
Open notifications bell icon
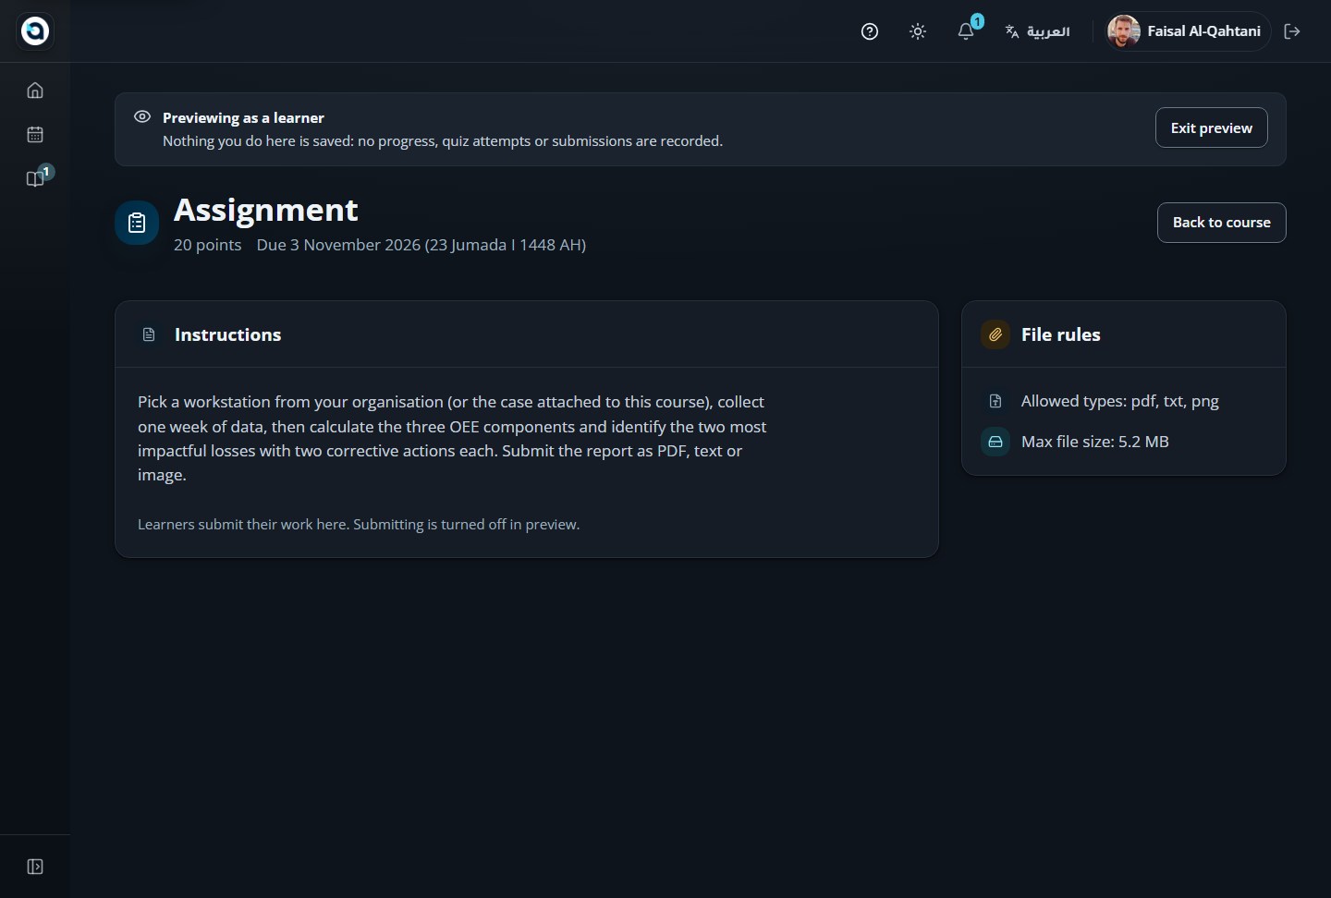pyautogui.click(x=966, y=31)
